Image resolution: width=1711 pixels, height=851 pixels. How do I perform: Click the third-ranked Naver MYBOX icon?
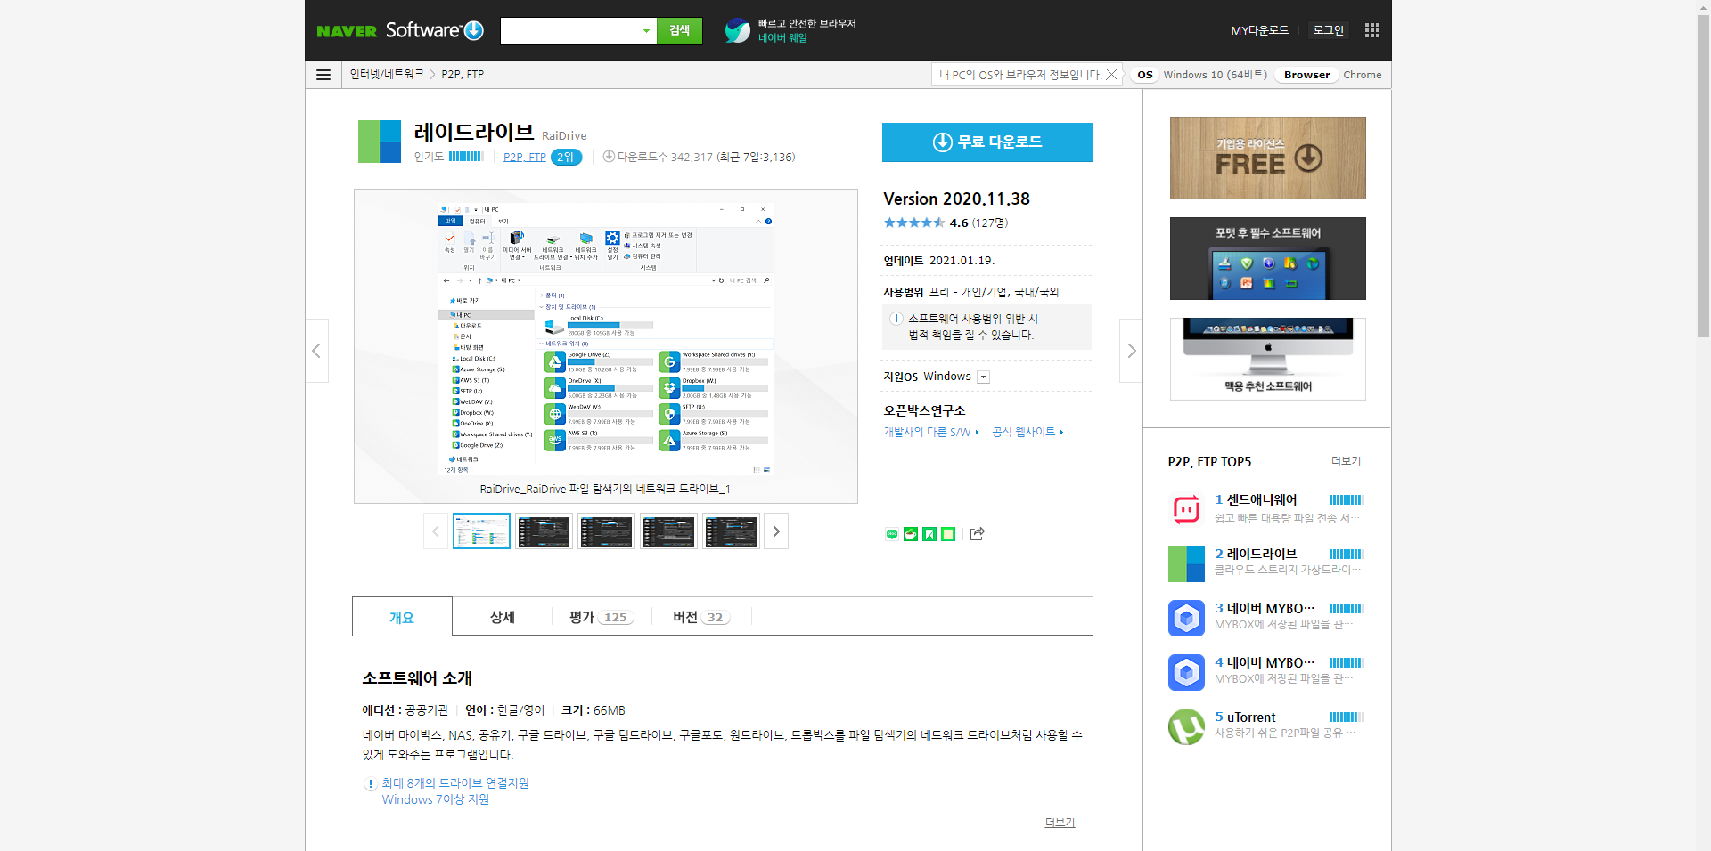[x=1186, y=618]
